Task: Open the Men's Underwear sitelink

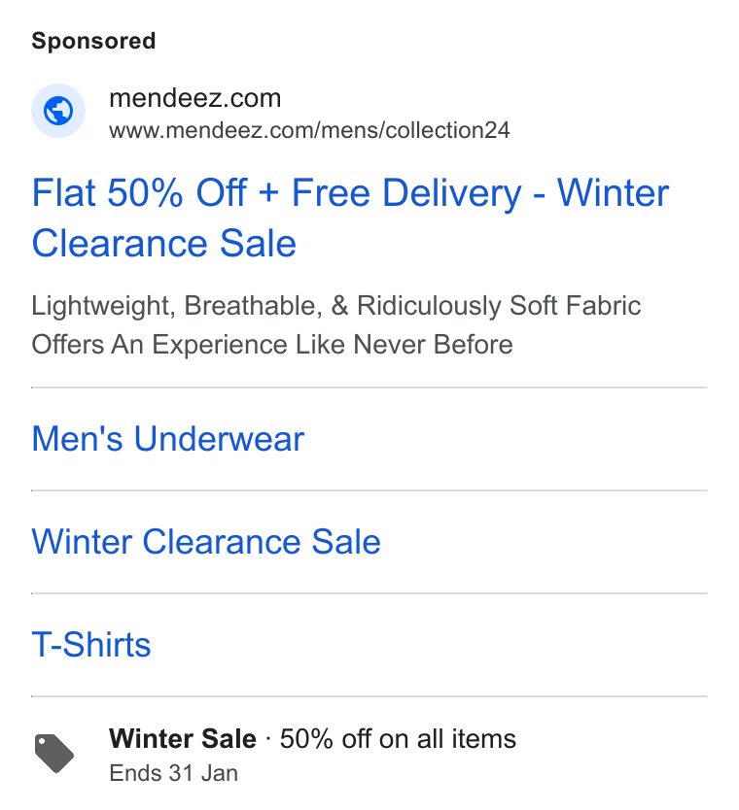Action: coord(168,439)
